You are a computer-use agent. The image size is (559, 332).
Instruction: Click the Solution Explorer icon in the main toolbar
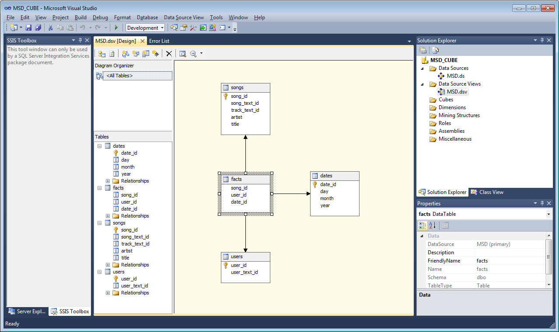[x=174, y=28]
